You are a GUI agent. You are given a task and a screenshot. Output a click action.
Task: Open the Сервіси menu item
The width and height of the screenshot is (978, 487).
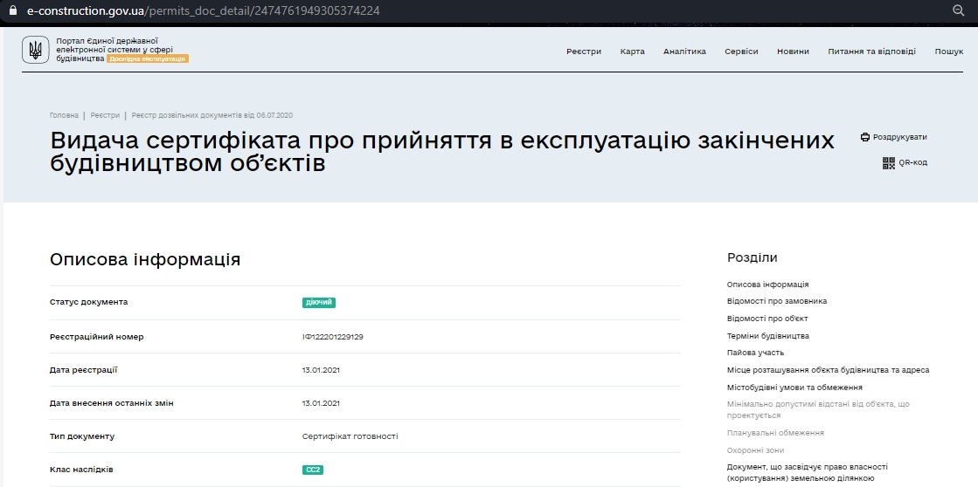click(742, 51)
